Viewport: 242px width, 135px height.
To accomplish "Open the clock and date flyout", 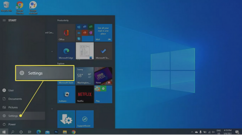I will point(228,132).
